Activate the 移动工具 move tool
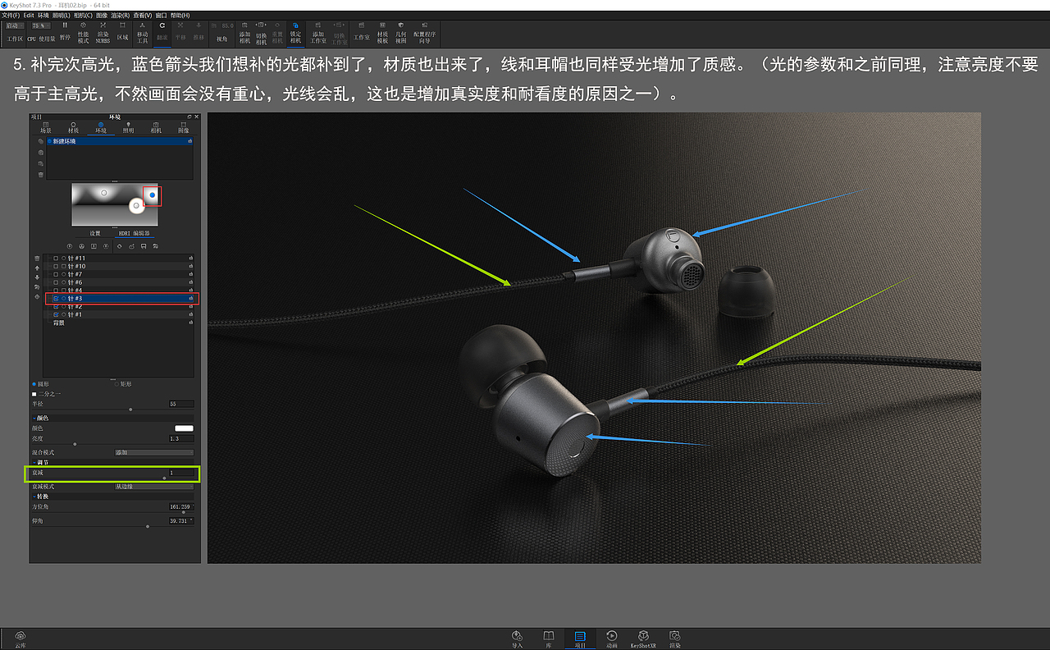 (x=143, y=33)
